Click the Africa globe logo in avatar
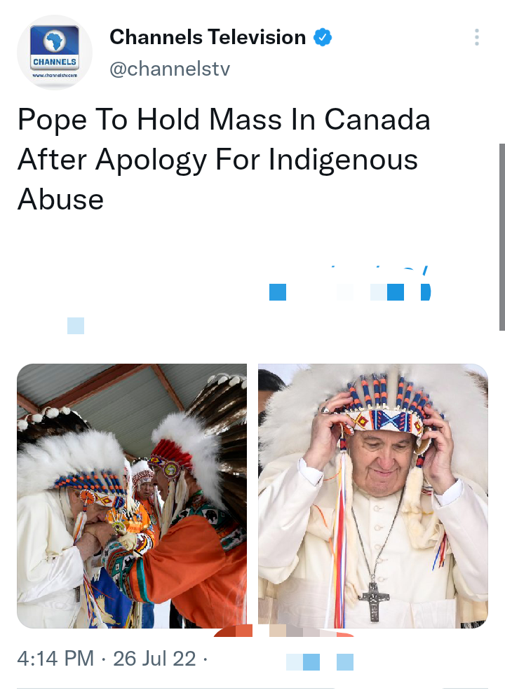505x700 pixels. click(55, 41)
